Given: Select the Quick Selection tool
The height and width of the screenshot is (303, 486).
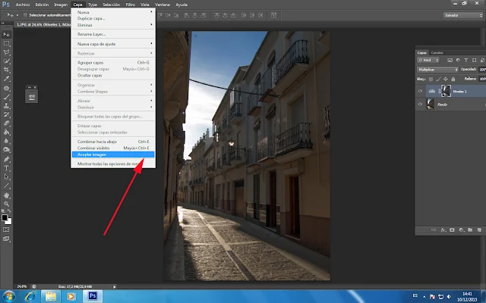Looking at the screenshot, I should pyautogui.click(x=7, y=61).
